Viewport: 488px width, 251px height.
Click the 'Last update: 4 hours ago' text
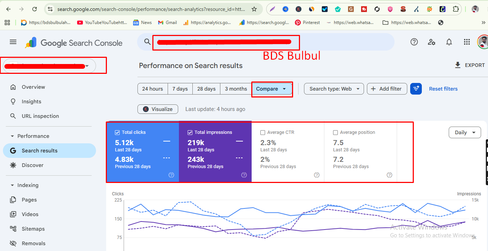click(x=215, y=109)
